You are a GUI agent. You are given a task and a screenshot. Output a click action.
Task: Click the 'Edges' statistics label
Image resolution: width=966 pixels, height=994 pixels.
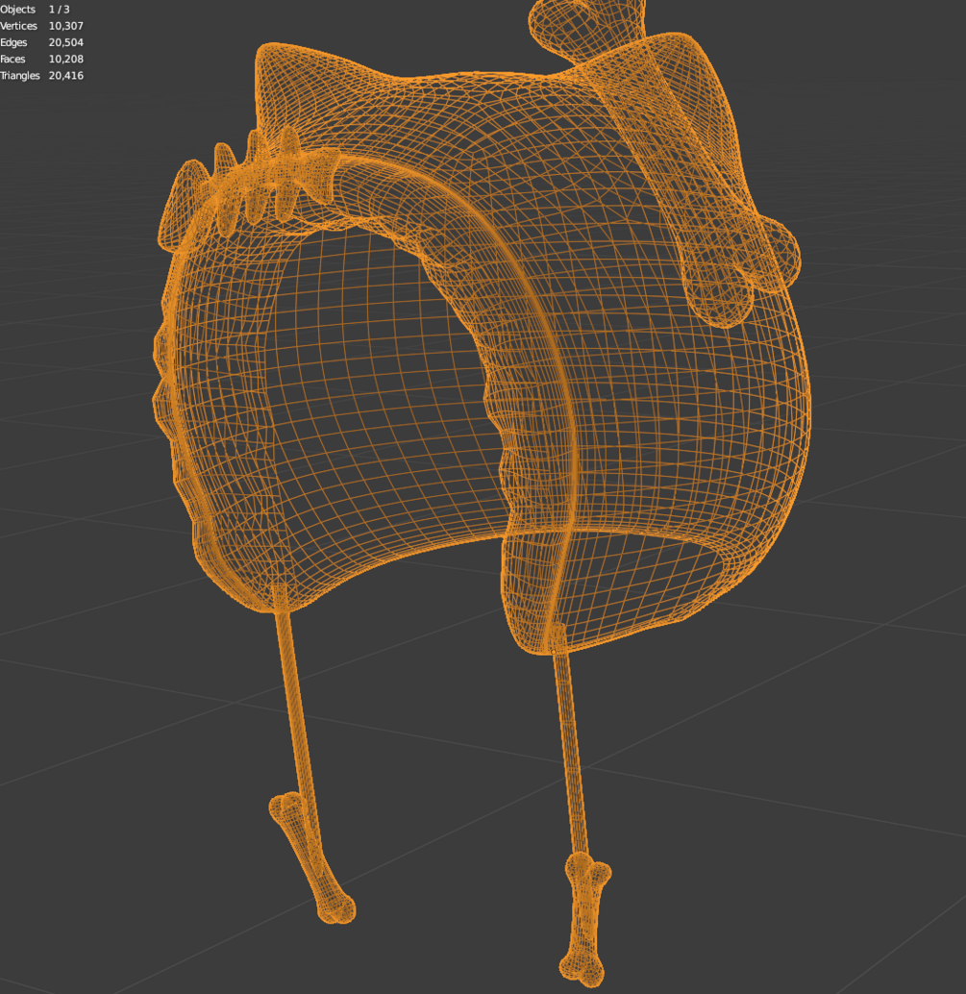13,42
